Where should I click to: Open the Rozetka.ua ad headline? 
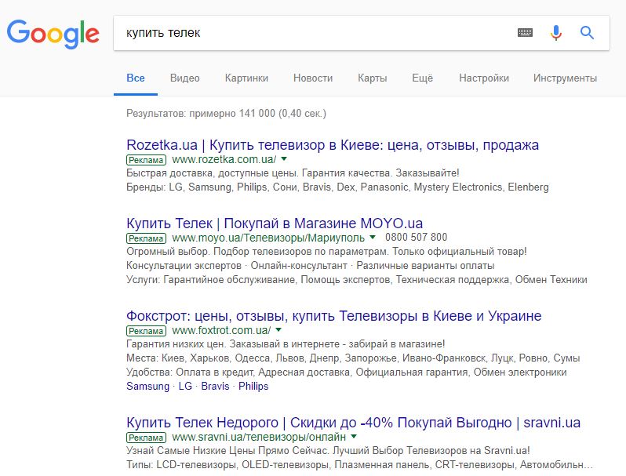pos(333,145)
